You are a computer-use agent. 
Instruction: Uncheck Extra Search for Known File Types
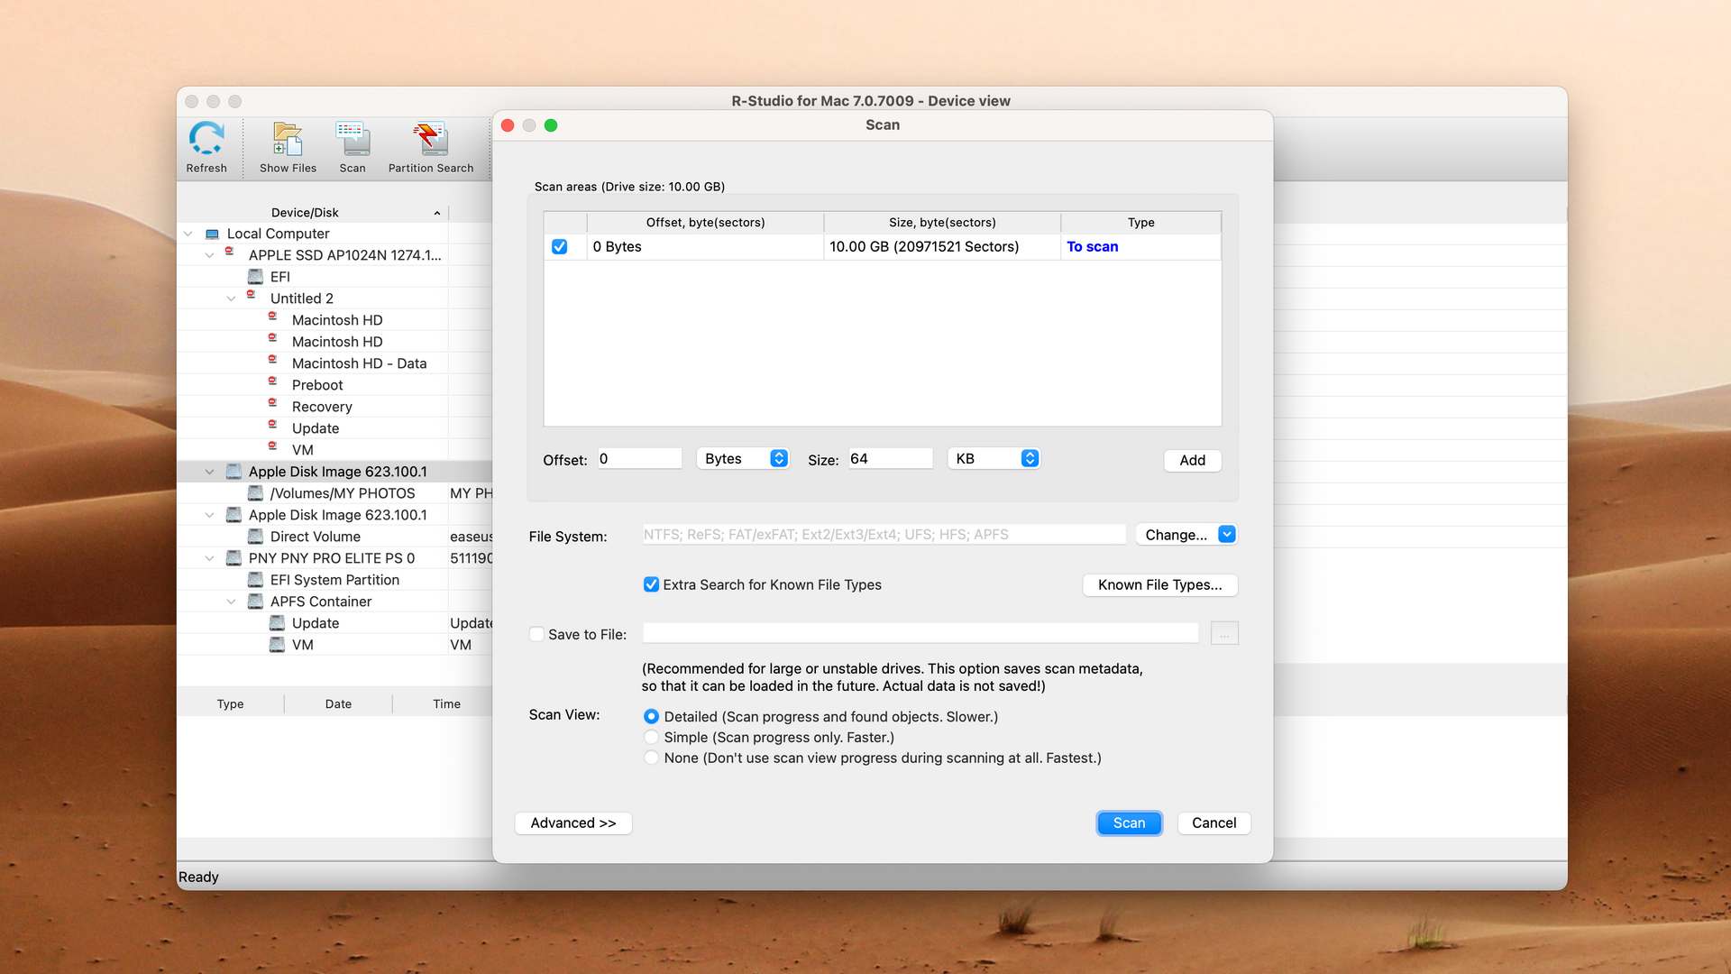tap(651, 584)
